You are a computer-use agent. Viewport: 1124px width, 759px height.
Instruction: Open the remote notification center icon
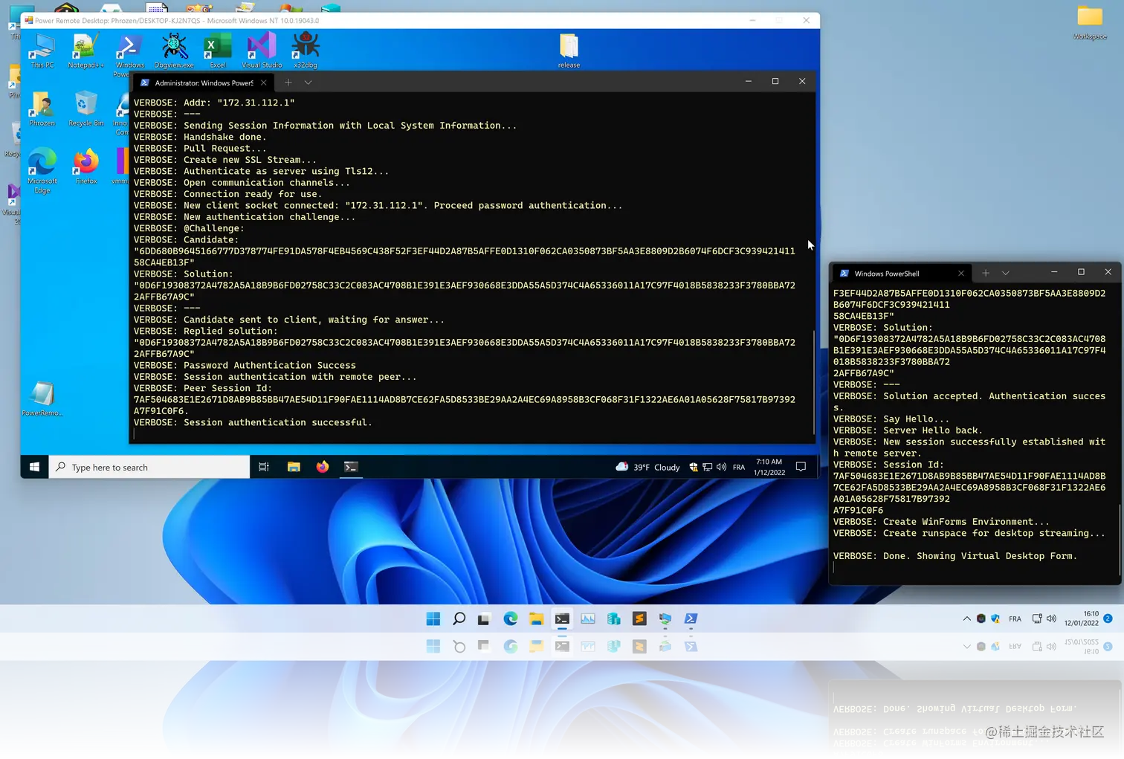pyautogui.click(x=801, y=467)
